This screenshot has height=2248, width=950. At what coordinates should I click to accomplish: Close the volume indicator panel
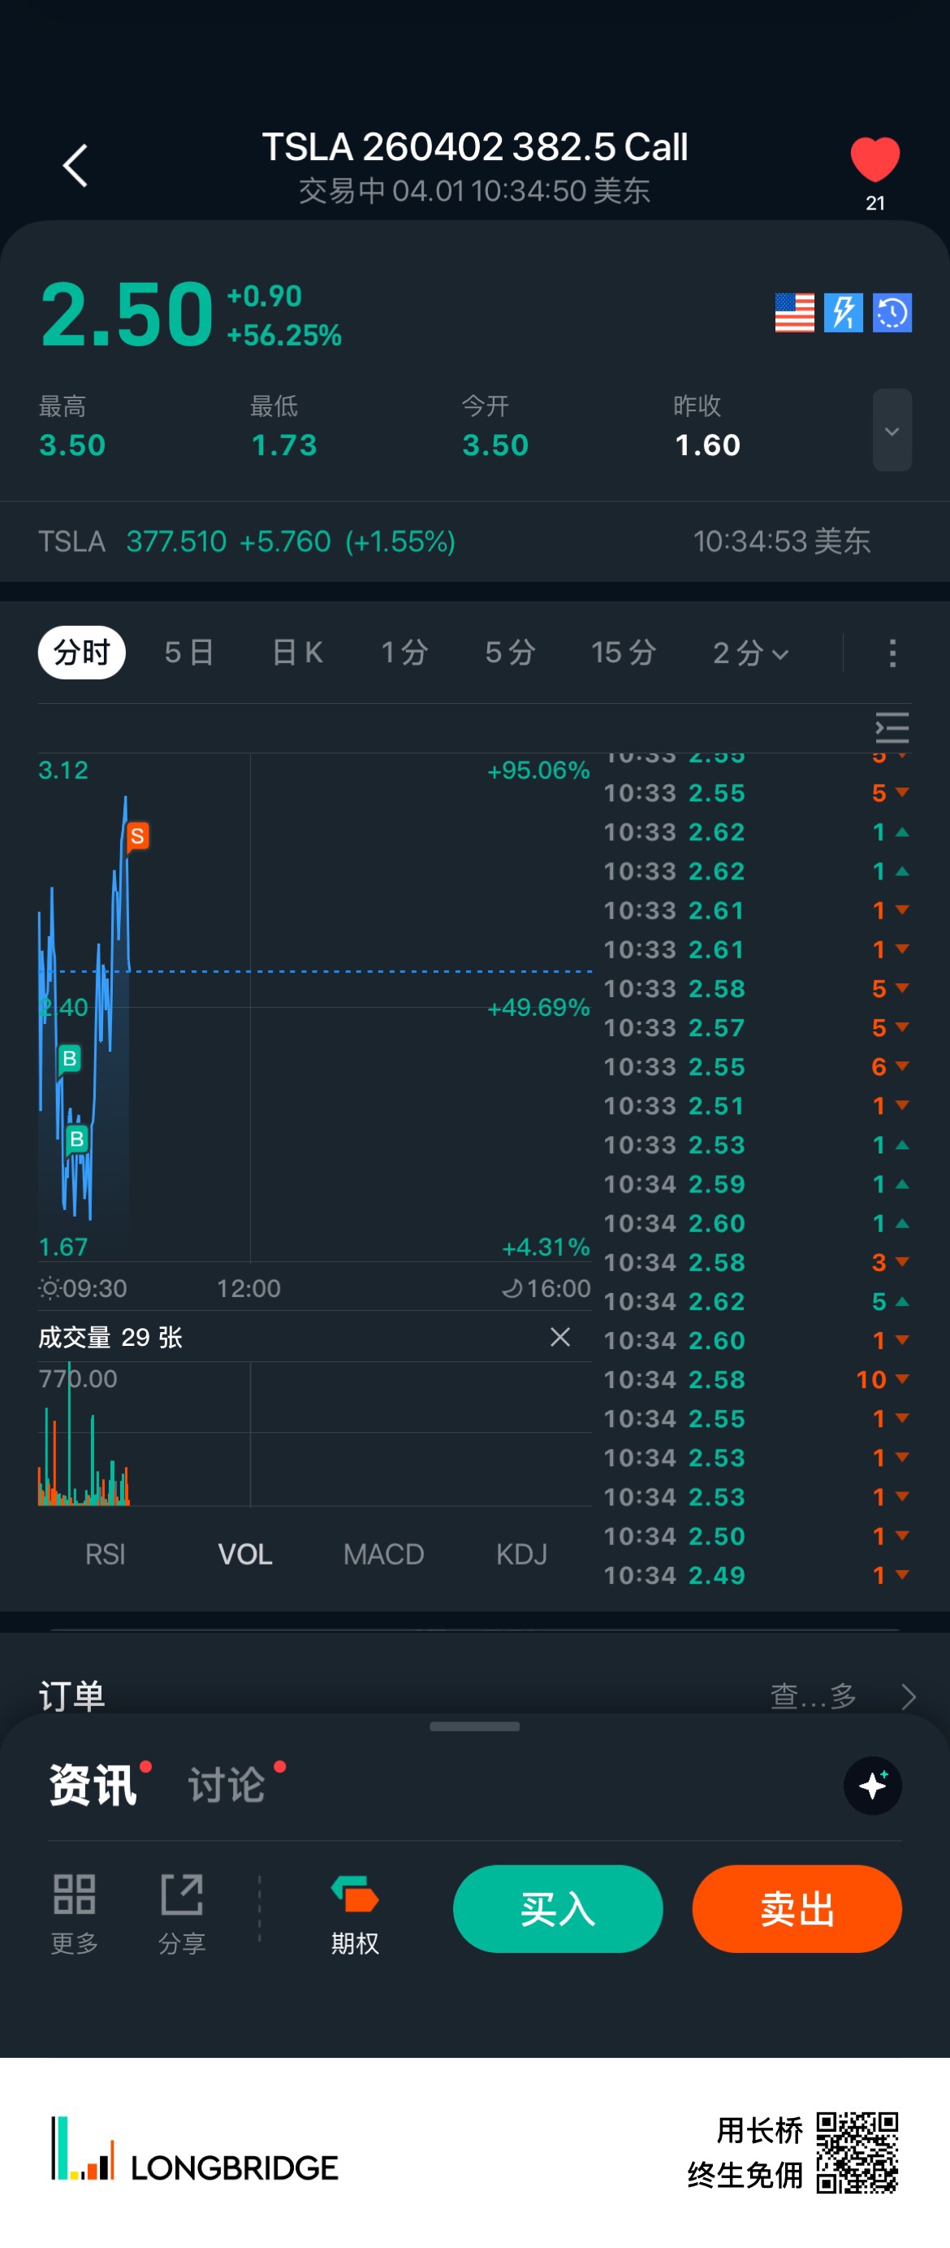point(559,1337)
